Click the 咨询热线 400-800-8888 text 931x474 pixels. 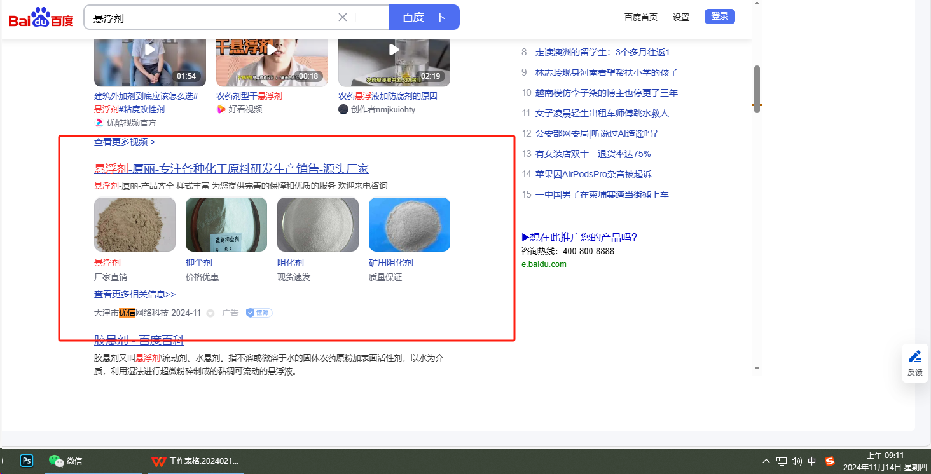point(568,251)
